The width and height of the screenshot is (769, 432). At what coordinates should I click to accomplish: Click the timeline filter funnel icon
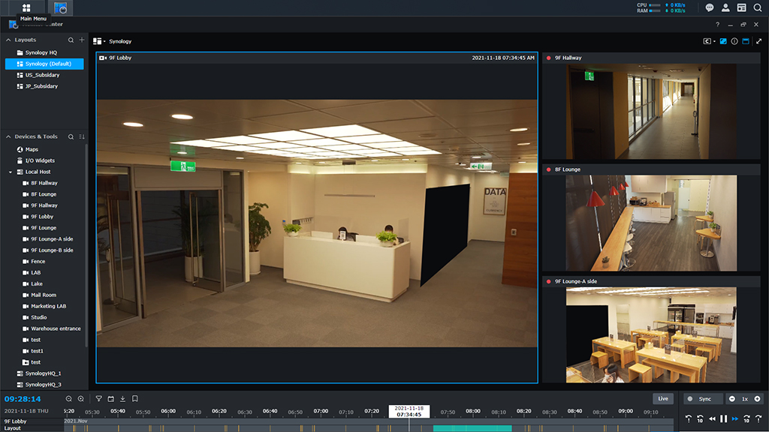tap(98, 399)
